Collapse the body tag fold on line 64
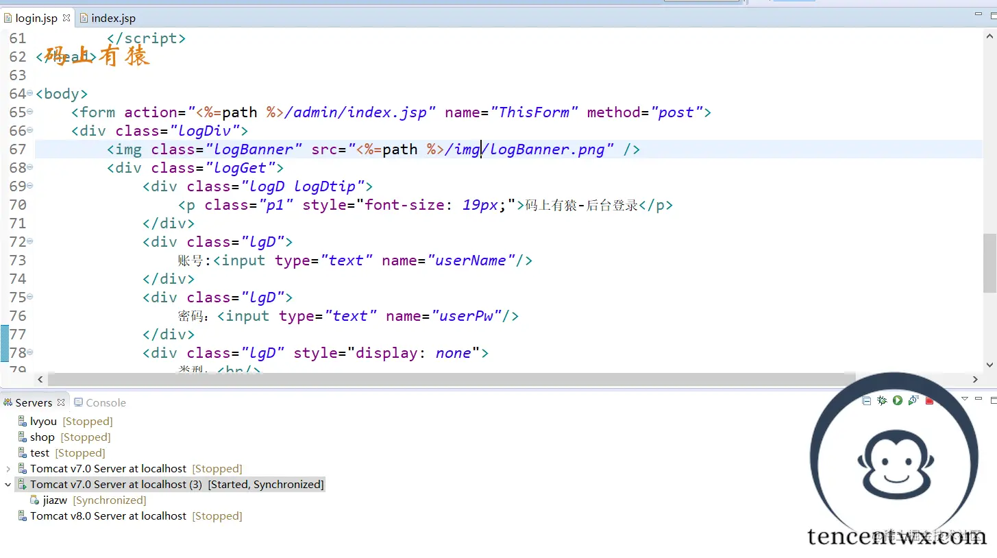Viewport: 997px width, 558px height. coord(30,93)
